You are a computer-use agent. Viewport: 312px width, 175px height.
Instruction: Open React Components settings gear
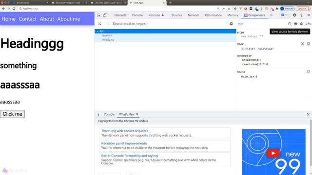coord(231,24)
